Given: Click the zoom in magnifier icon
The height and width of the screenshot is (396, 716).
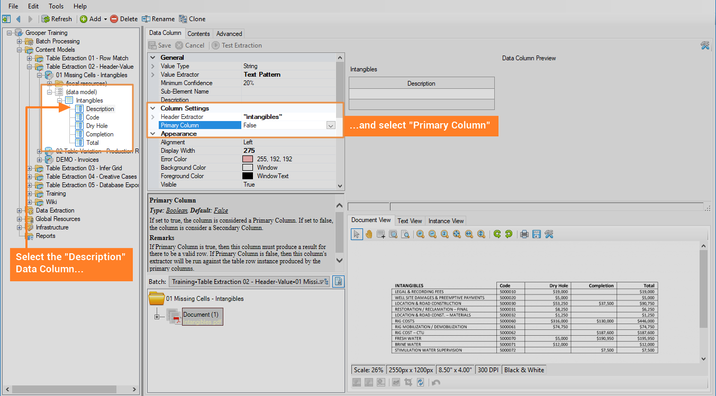Looking at the screenshot, I should pos(420,234).
